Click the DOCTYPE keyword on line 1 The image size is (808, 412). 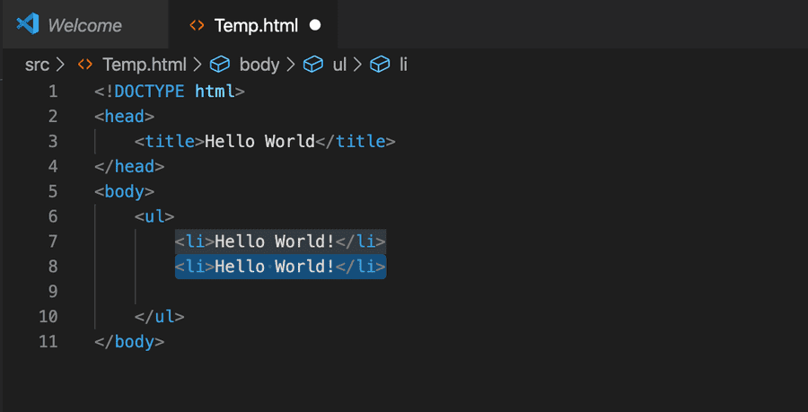[150, 91]
